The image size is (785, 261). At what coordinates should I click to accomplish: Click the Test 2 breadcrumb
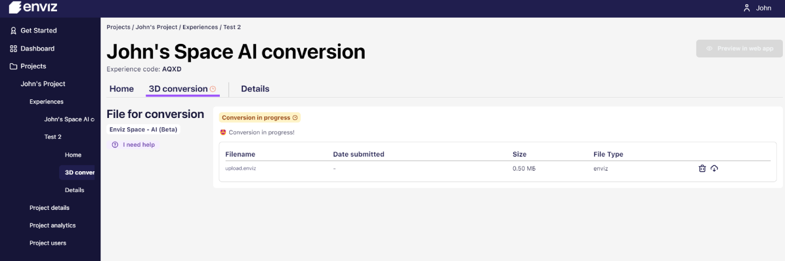pyautogui.click(x=232, y=27)
